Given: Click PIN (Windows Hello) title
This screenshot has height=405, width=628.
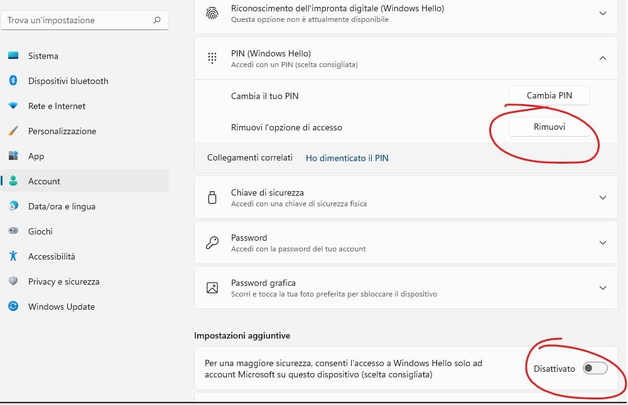Looking at the screenshot, I should [x=271, y=53].
